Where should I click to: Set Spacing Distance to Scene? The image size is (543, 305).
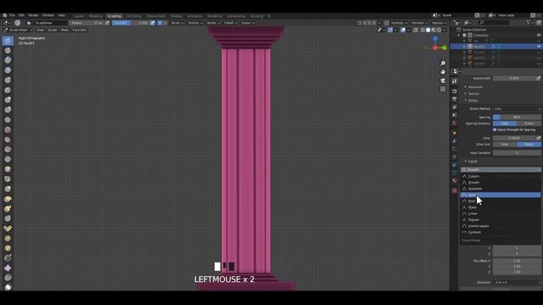tap(529, 124)
